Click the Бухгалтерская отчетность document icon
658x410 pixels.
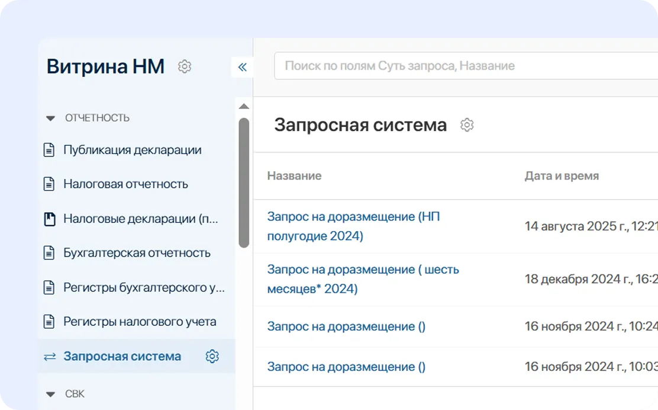[x=48, y=252]
